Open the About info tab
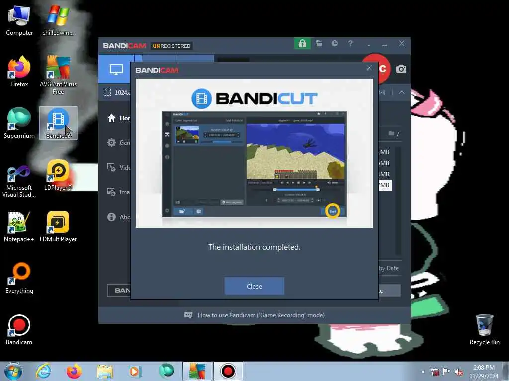509x381 pixels. pyautogui.click(x=118, y=217)
